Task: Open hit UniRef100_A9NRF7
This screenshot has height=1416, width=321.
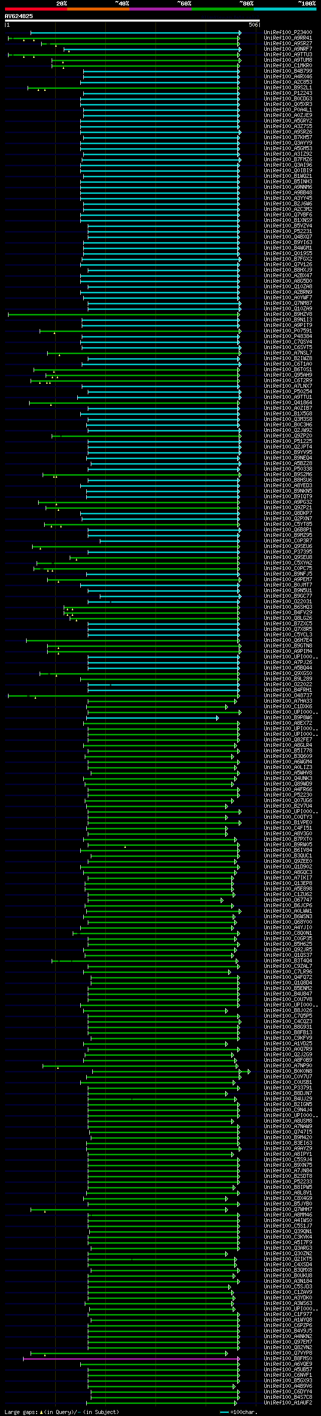Action: coord(288,49)
